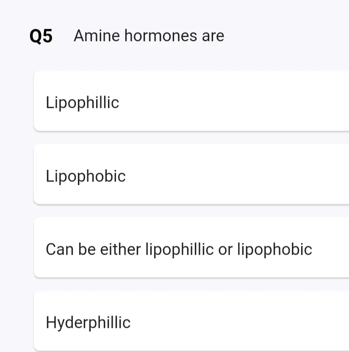This screenshot has width=349, height=352.
Task: Select the Lipophillic answer option
Action: click(191, 101)
